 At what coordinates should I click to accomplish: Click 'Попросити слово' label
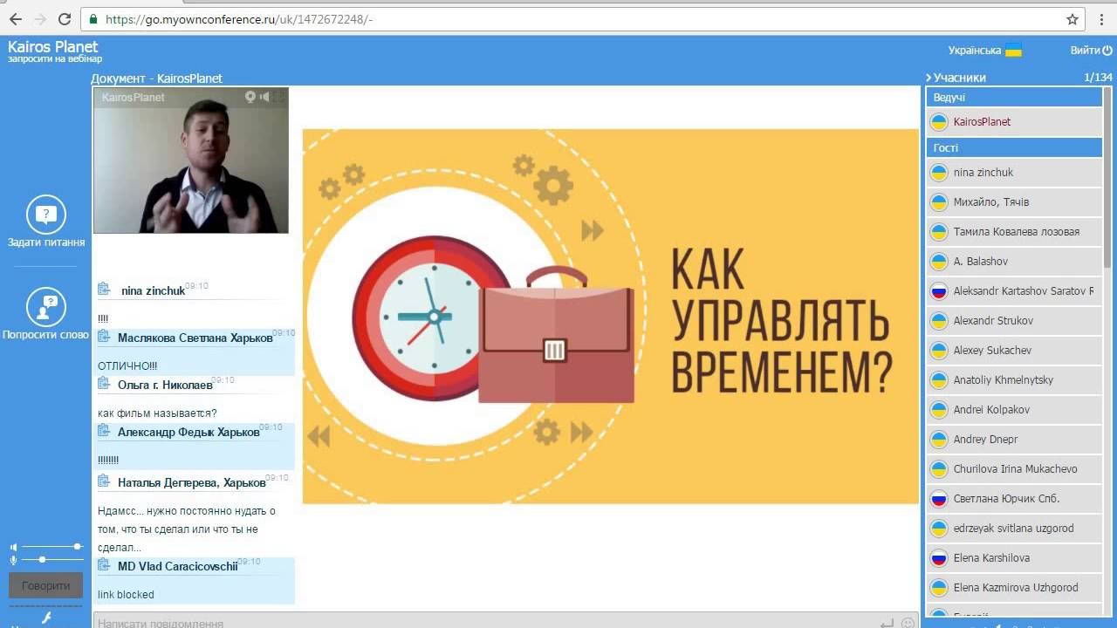(46, 334)
